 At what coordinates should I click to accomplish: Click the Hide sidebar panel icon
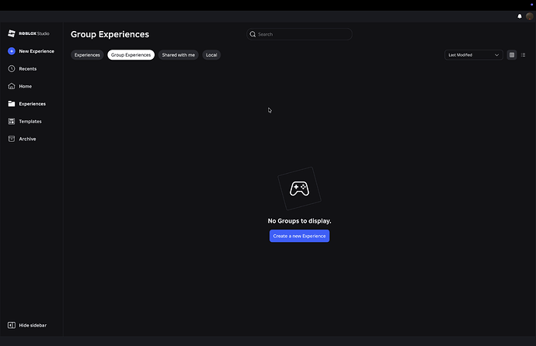click(x=12, y=325)
